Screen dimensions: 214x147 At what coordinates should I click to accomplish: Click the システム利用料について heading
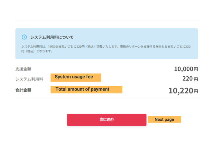click(x=52, y=37)
